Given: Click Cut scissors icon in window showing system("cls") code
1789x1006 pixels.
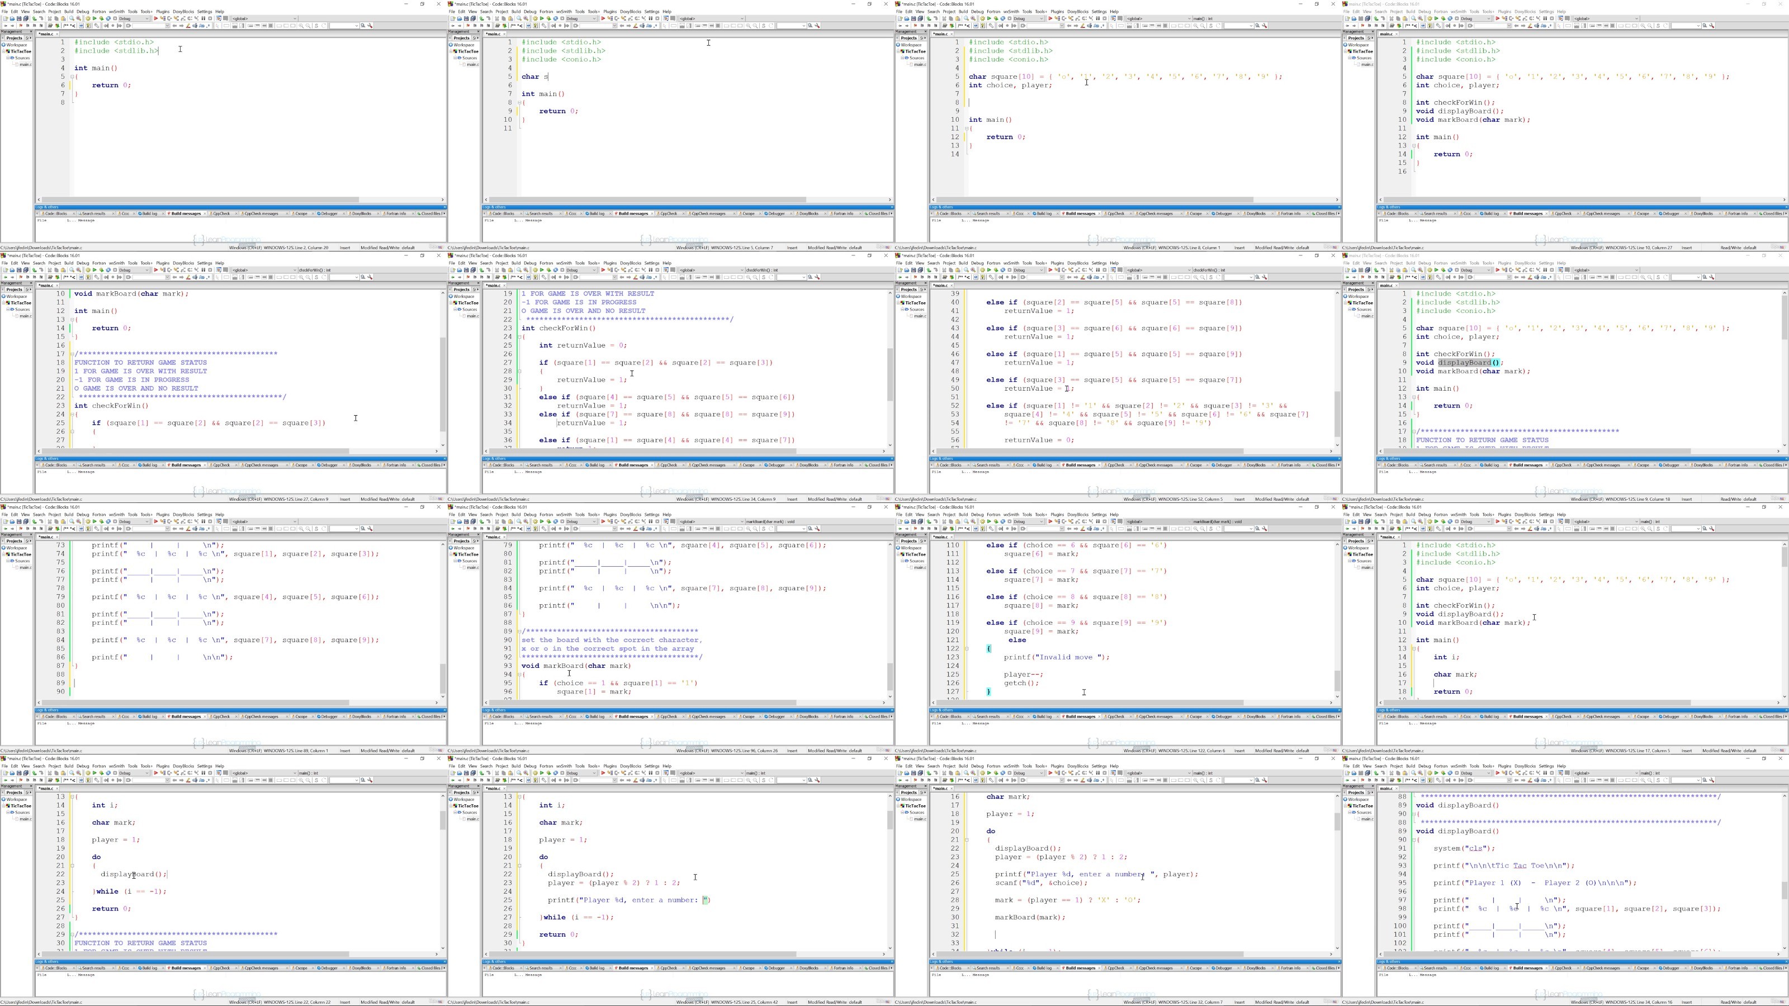Looking at the screenshot, I should click(1391, 774).
